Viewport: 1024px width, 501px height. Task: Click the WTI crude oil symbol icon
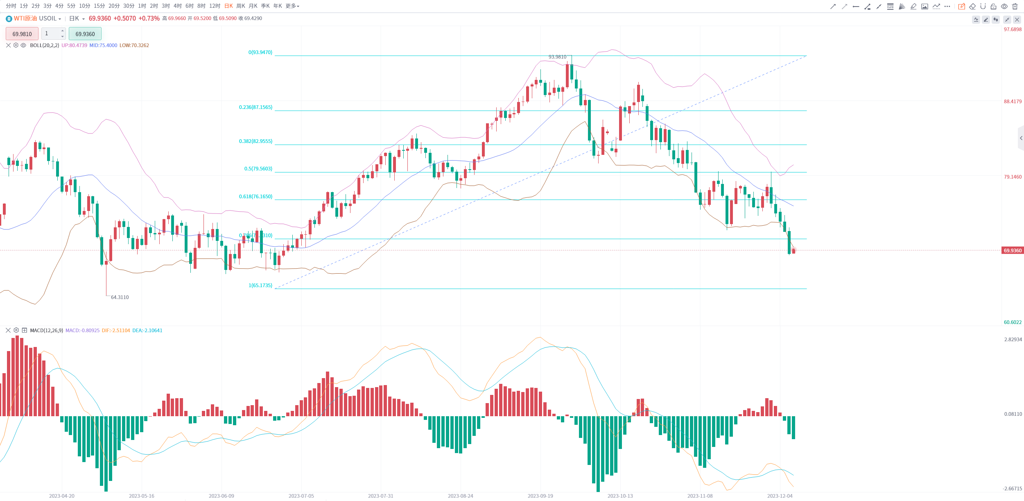coord(9,18)
